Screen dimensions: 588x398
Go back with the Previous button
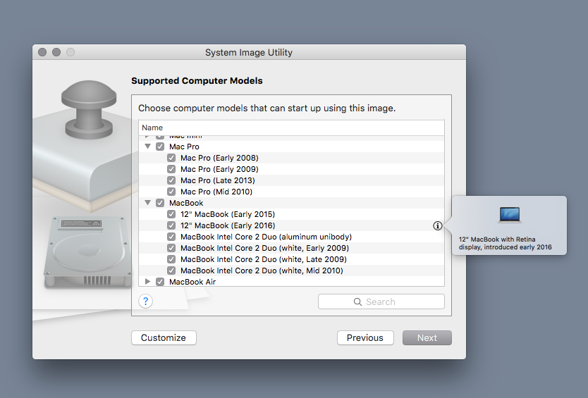pyautogui.click(x=365, y=337)
